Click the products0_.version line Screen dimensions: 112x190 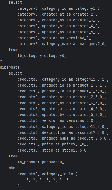(58, 121)
